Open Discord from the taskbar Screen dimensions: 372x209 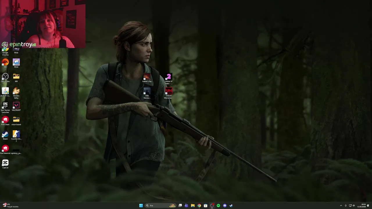(x=225, y=206)
